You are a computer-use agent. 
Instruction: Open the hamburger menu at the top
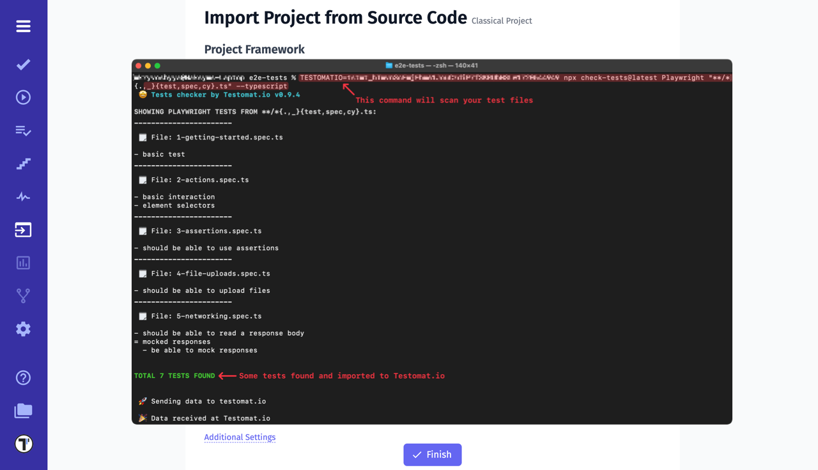23,26
